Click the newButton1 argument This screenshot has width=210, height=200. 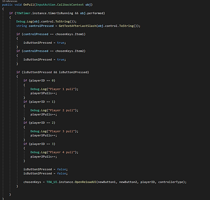point(107,182)
